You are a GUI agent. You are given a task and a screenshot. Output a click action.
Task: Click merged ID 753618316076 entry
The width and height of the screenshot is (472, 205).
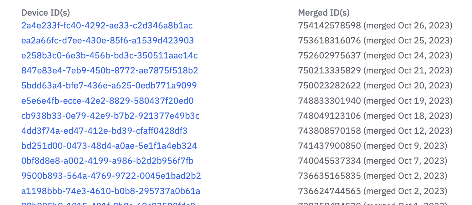point(375,41)
